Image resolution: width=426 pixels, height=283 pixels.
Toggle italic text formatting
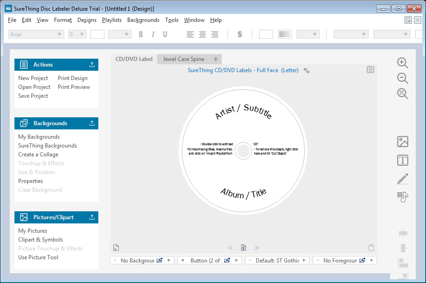click(152, 34)
